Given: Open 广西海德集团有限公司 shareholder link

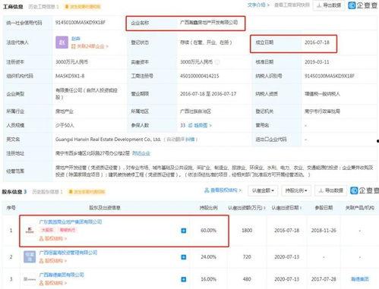Looking at the screenshot, I should (62, 275).
